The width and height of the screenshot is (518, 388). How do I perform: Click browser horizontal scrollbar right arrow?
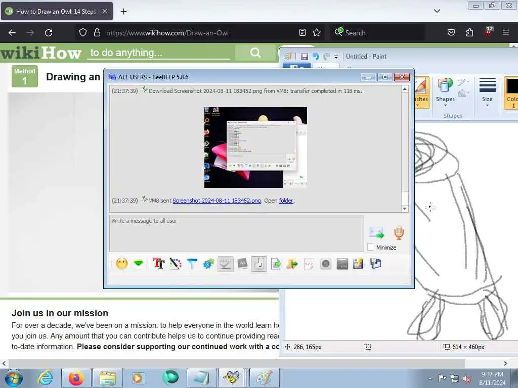click(x=505, y=363)
